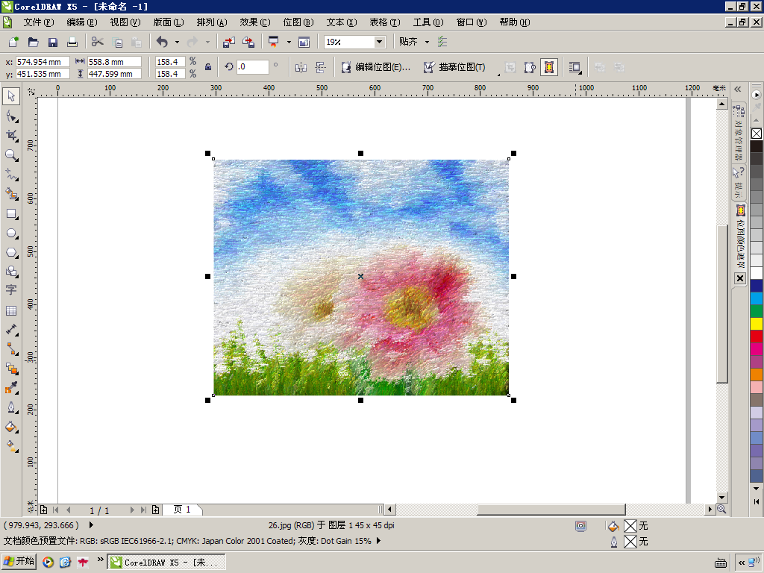This screenshot has height=573, width=764.
Task: Expand the undo history arrow
Action: pos(177,42)
